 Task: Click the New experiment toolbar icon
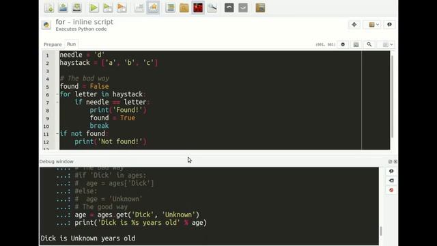(49, 8)
